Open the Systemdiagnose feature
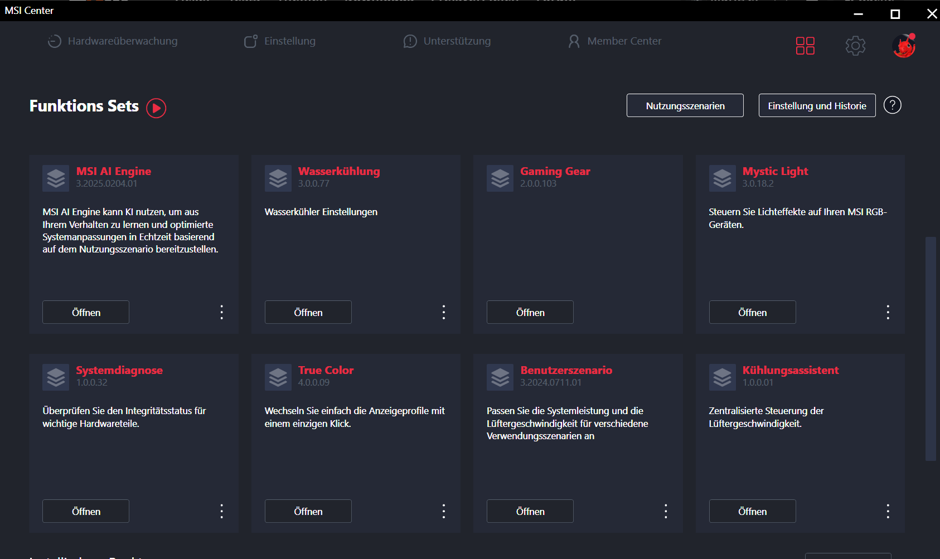The image size is (940, 559). [x=86, y=511]
